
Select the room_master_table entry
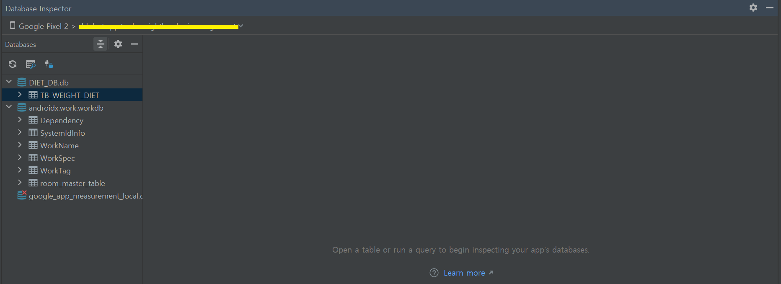[x=72, y=183]
